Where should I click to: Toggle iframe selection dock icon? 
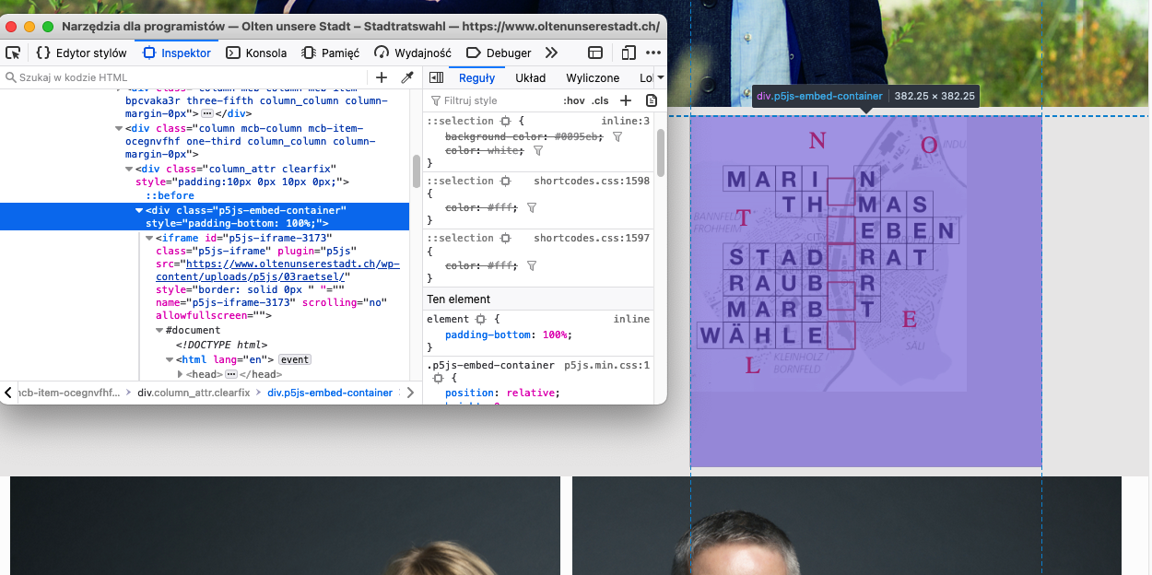tap(595, 53)
